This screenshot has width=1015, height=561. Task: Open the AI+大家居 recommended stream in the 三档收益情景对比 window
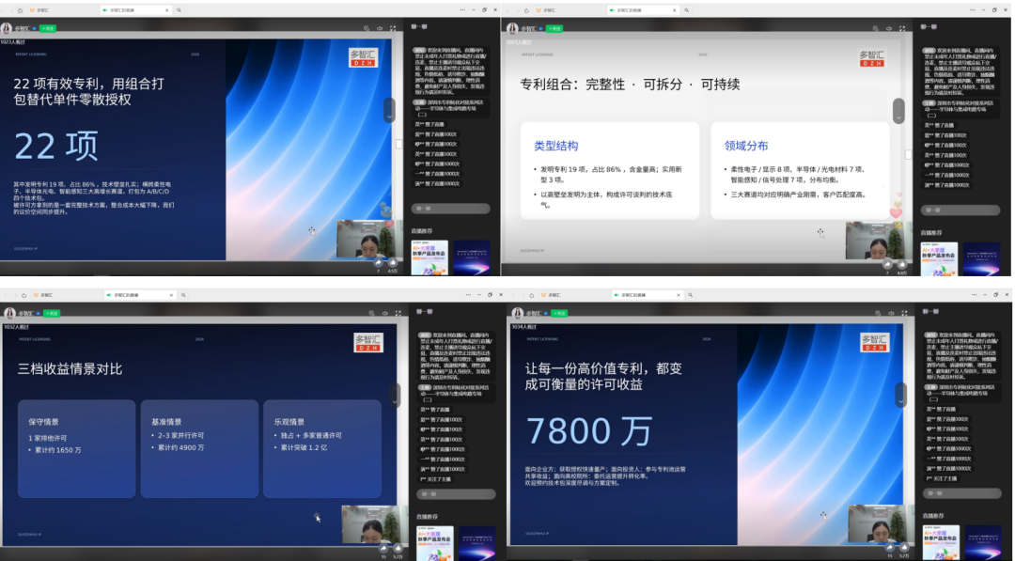tap(435, 543)
